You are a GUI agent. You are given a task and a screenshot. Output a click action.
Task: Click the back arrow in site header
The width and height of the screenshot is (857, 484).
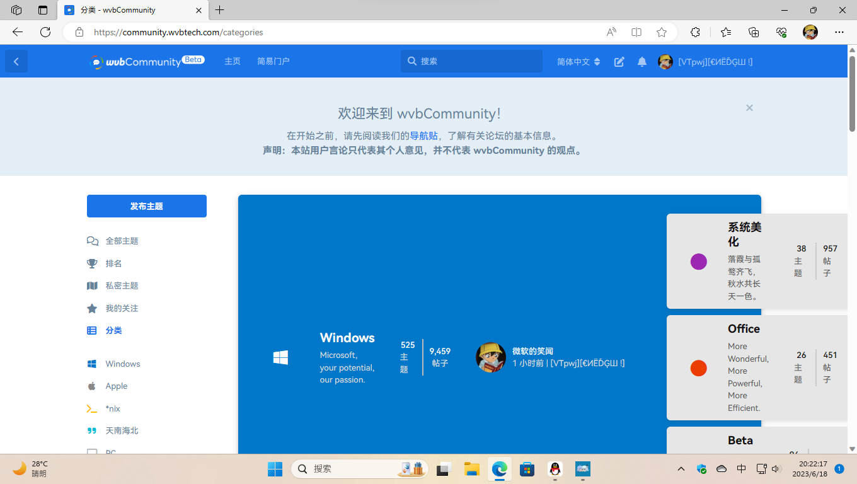pyautogui.click(x=16, y=61)
